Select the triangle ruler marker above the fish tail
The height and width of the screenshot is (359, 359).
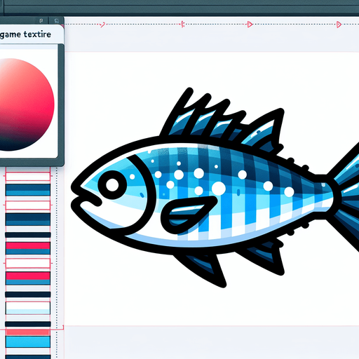click(339, 25)
